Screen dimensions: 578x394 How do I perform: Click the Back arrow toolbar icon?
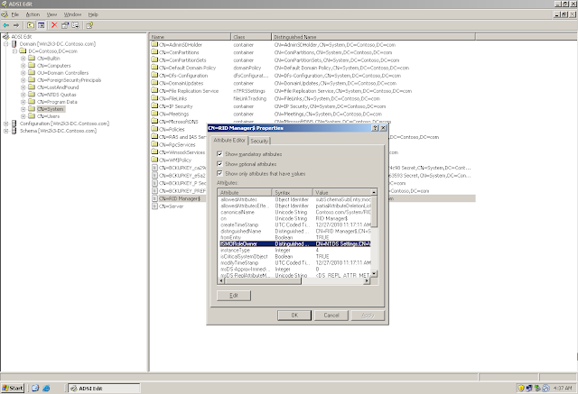click(x=6, y=25)
